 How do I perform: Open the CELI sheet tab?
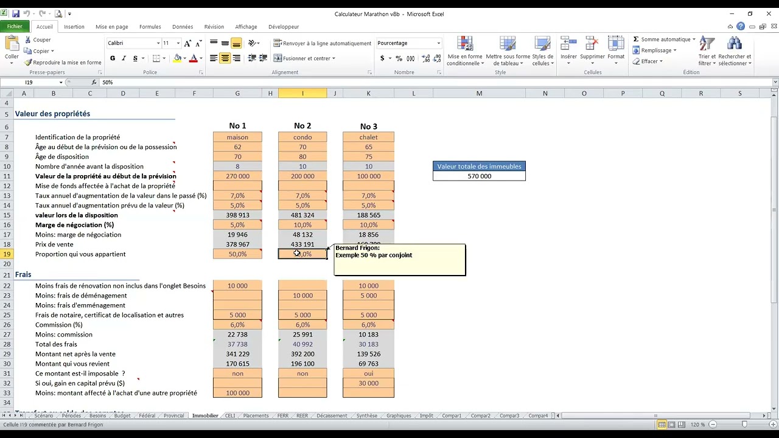pos(230,416)
